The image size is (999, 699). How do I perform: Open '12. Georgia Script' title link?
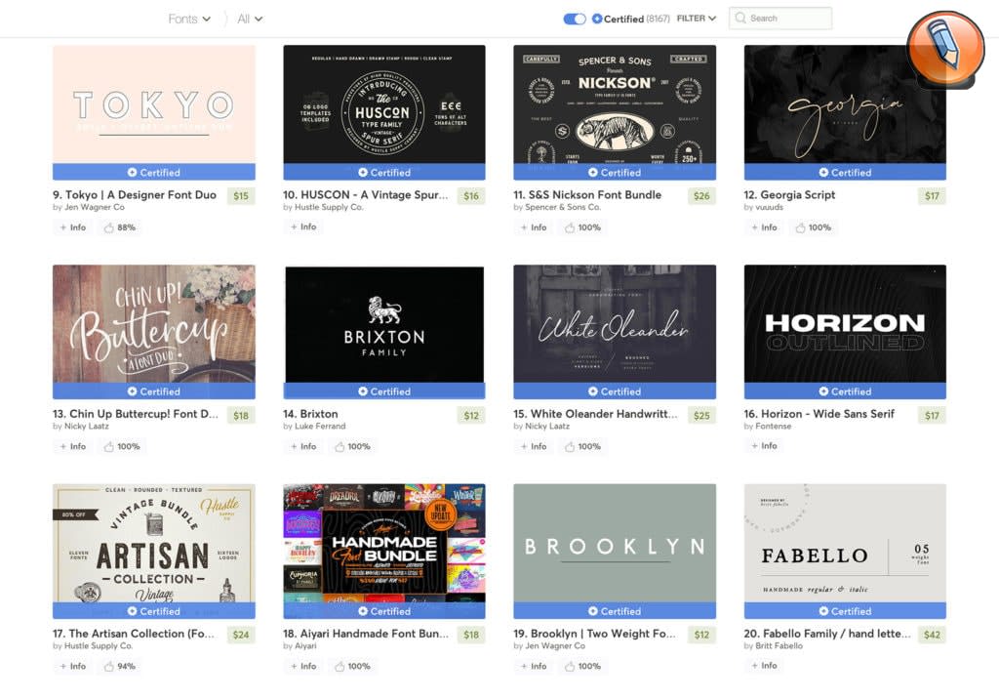789,194
